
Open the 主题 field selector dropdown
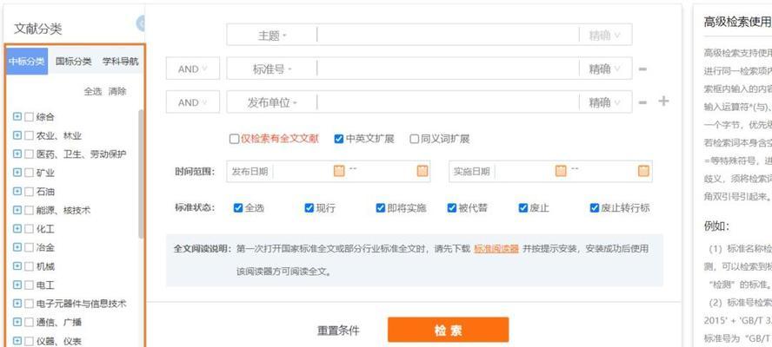pyautogui.click(x=272, y=36)
